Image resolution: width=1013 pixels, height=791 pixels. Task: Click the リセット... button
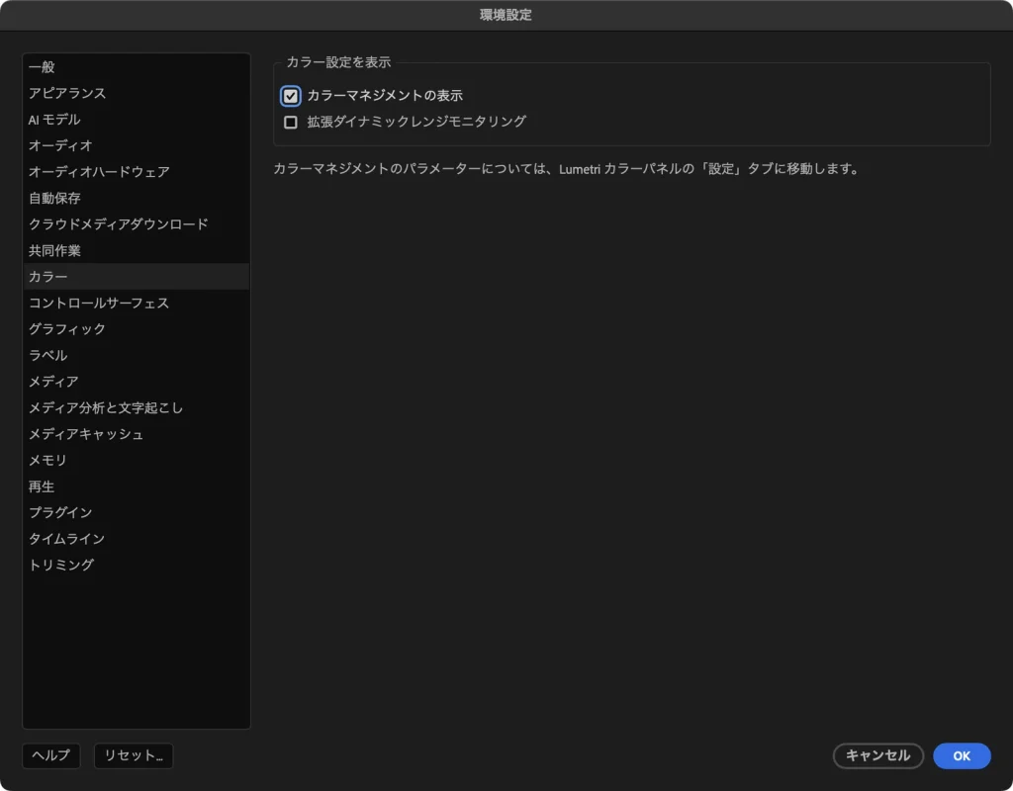coord(134,755)
